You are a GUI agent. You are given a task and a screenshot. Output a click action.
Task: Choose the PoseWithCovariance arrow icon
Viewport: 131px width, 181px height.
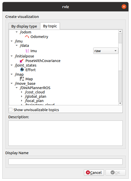[22, 61]
